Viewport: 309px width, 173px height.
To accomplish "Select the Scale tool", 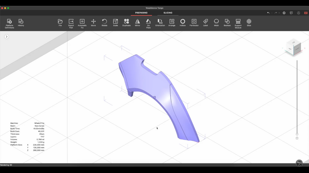I will (x=116, y=23).
